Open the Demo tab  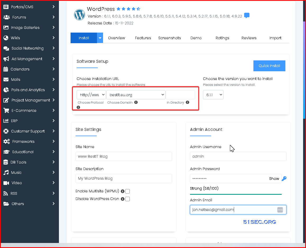pos(196,38)
